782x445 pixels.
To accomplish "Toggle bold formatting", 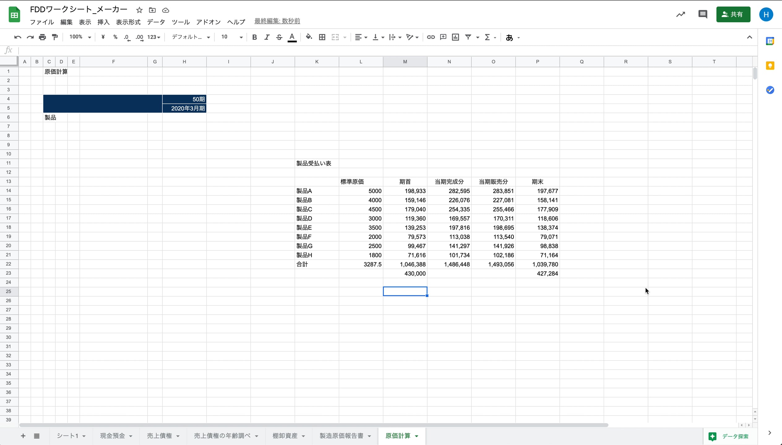I will pyautogui.click(x=254, y=37).
